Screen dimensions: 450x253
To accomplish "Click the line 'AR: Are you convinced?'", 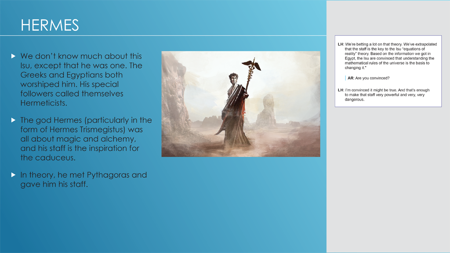I will [x=369, y=78].
